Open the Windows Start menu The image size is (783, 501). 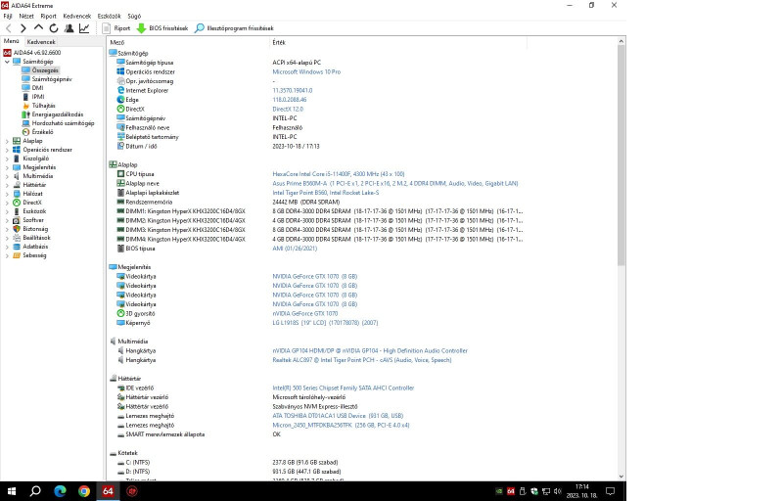coord(12,491)
